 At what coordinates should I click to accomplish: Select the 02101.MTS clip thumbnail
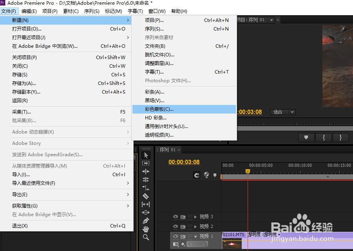(232, 244)
